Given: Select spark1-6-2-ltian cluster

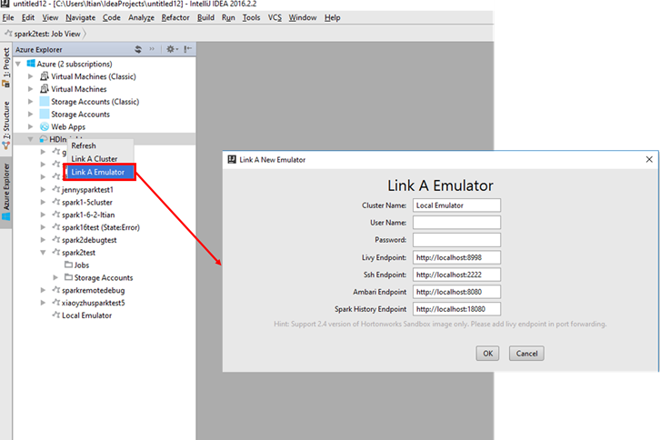Looking at the screenshot, I should point(88,215).
